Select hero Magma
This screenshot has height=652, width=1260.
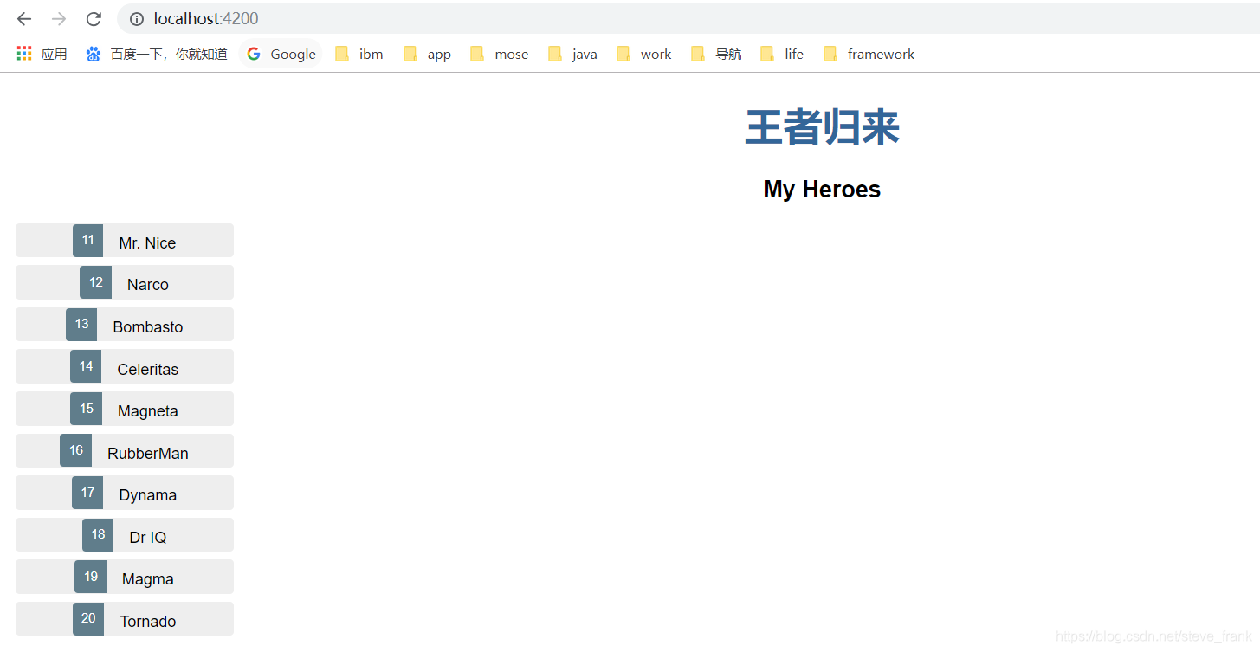pos(125,577)
